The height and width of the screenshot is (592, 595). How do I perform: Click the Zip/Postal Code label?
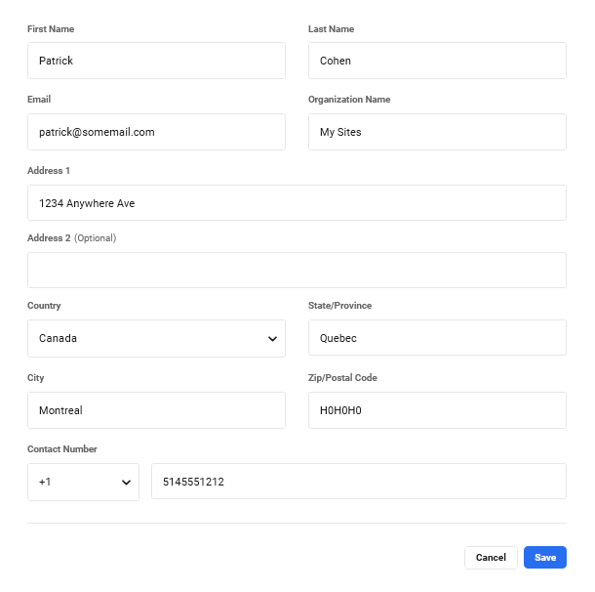(342, 378)
